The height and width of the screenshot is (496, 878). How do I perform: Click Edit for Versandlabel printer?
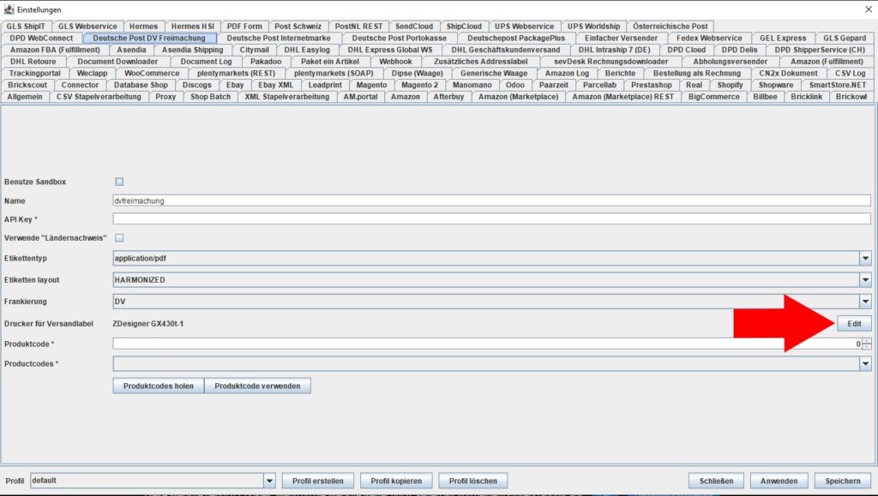[854, 324]
